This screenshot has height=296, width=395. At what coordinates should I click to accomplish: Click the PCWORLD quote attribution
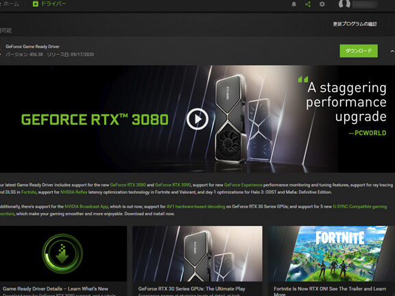coord(368,133)
